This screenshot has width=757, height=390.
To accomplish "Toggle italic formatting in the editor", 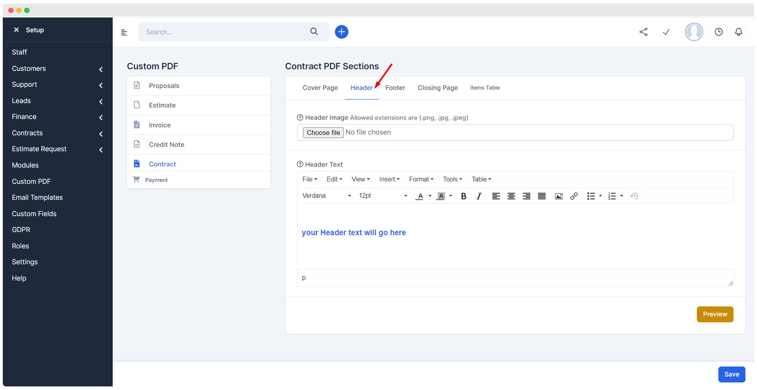I will tap(479, 196).
